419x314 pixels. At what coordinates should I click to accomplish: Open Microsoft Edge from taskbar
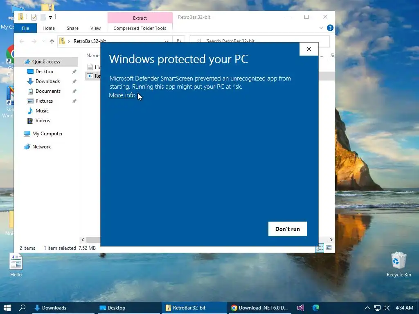click(316, 308)
